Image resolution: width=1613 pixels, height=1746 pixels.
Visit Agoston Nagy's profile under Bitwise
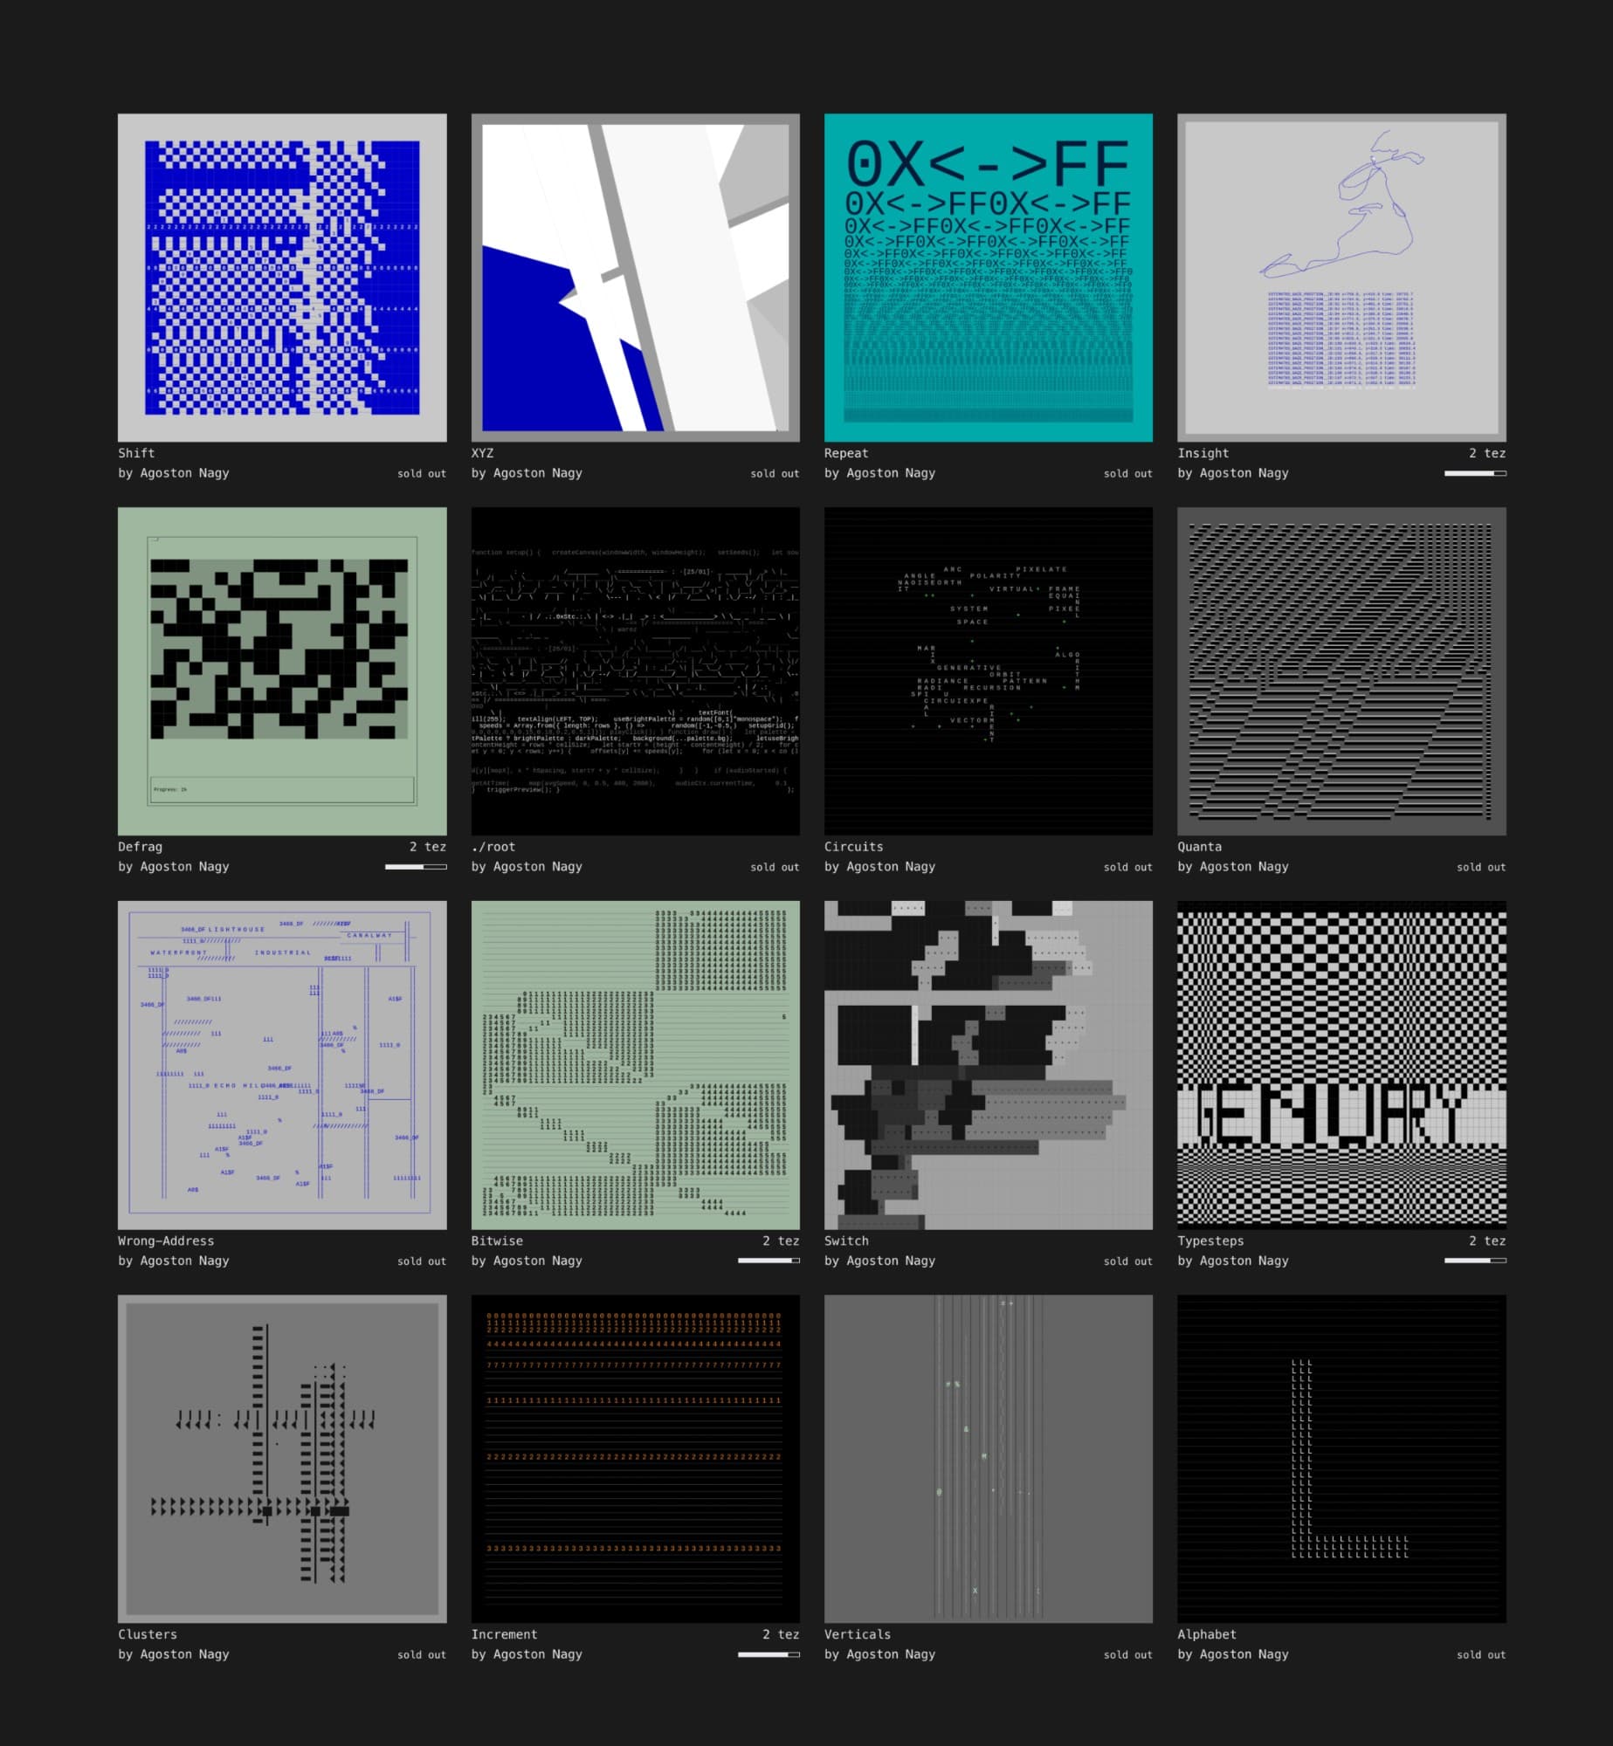click(527, 1261)
